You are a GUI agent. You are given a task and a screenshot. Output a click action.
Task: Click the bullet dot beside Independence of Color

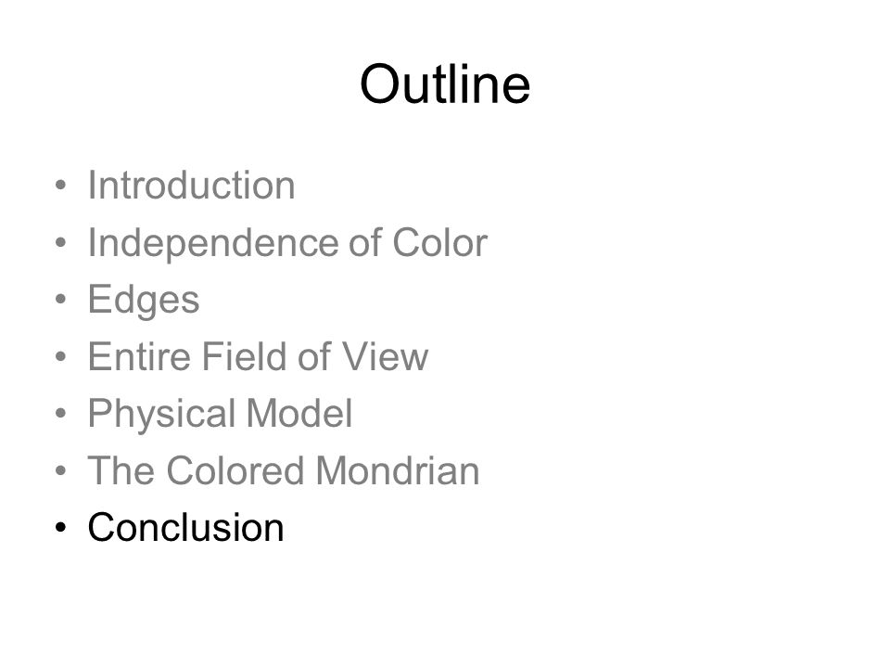[x=61, y=242]
